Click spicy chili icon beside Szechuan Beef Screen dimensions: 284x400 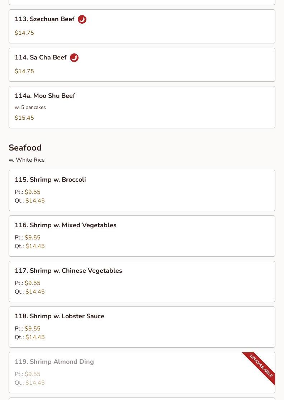(82, 19)
